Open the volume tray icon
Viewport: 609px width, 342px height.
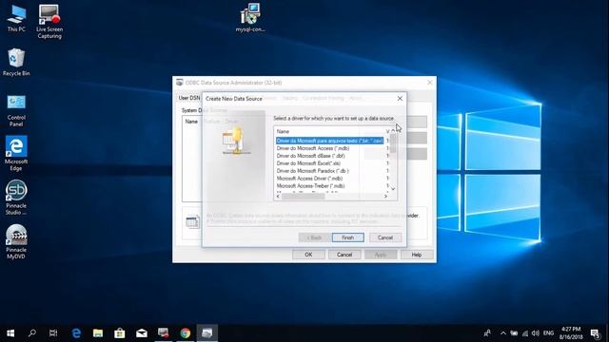click(x=536, y=333)
